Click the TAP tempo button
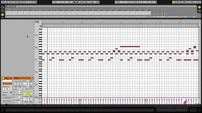The height and width of the screenshot is (113, 202). pos(10,2)
